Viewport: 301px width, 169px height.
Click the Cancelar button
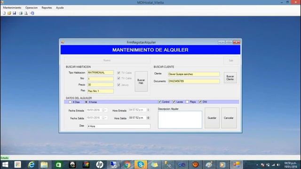click(229, 118)
